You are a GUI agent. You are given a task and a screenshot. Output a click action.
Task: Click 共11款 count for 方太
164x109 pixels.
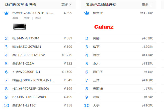pyautogui.click(x=147, y=63)
